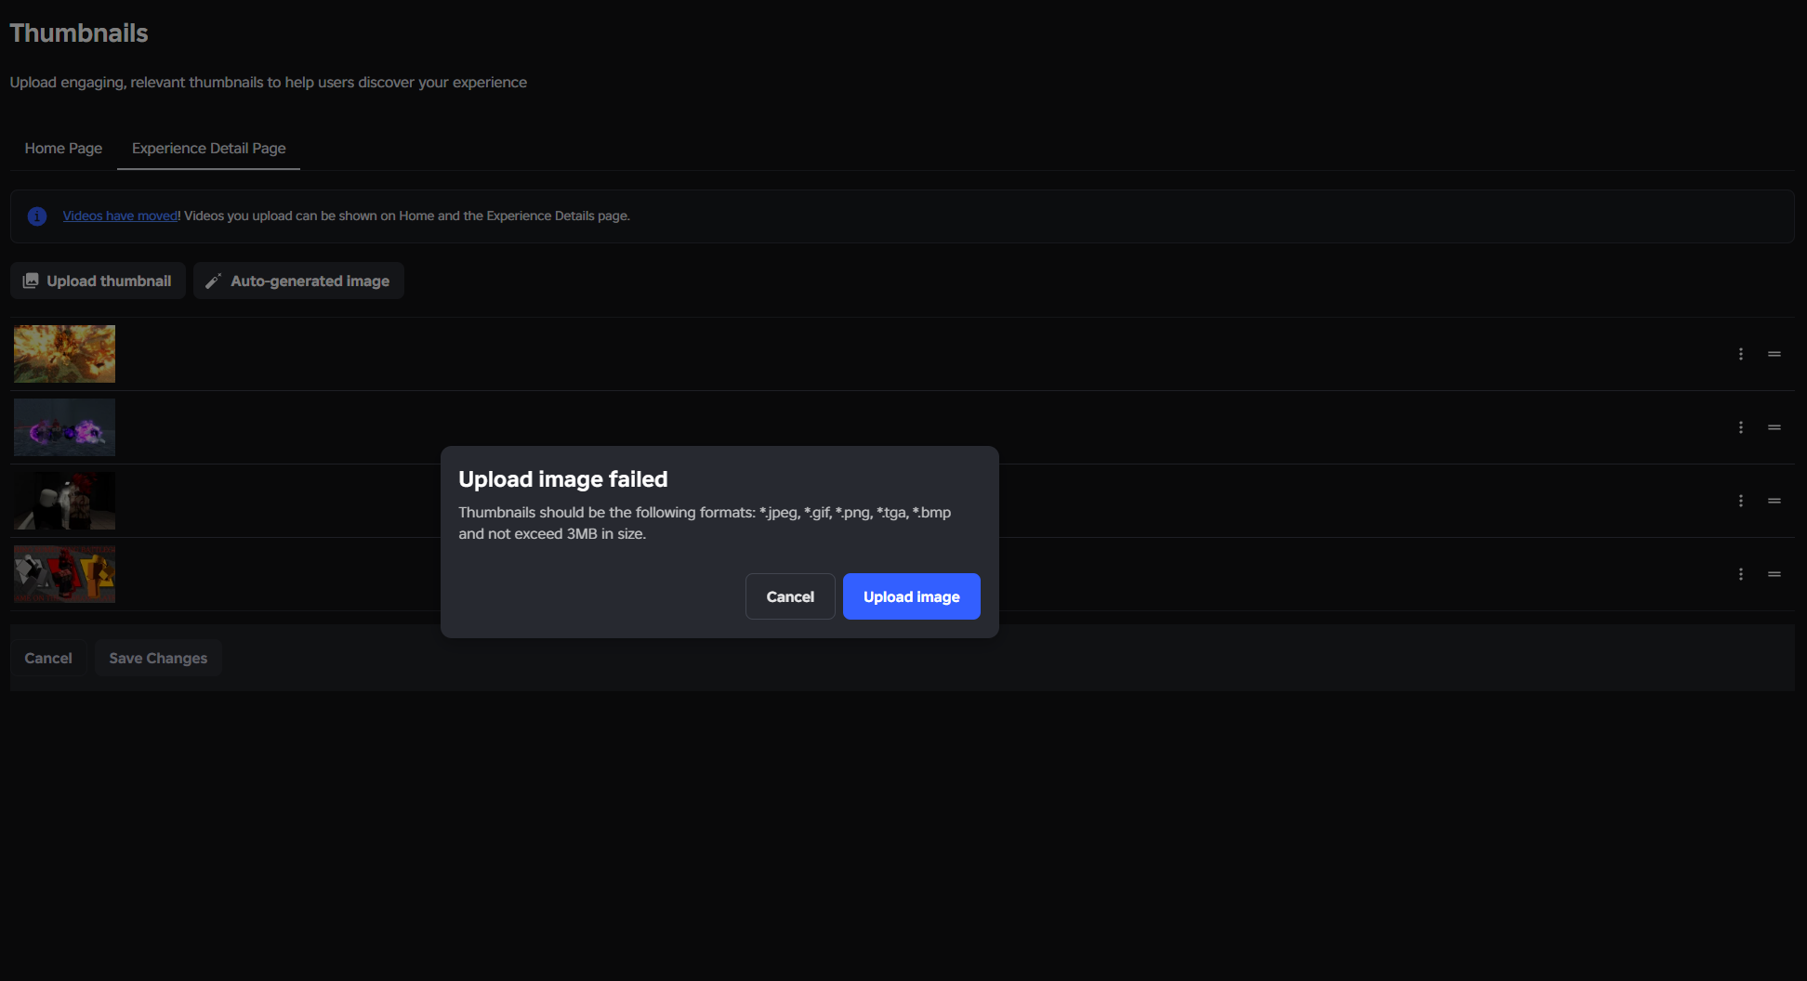Cancel the Upload image failed dialog
Screen dimensions: 1807x981
tap(790, 596)
